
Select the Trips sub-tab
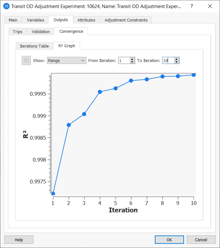pos(18,31)
